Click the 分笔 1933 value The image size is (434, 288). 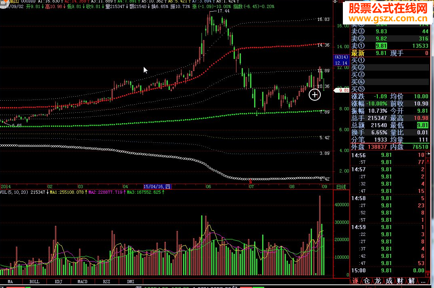coord(381,140)
